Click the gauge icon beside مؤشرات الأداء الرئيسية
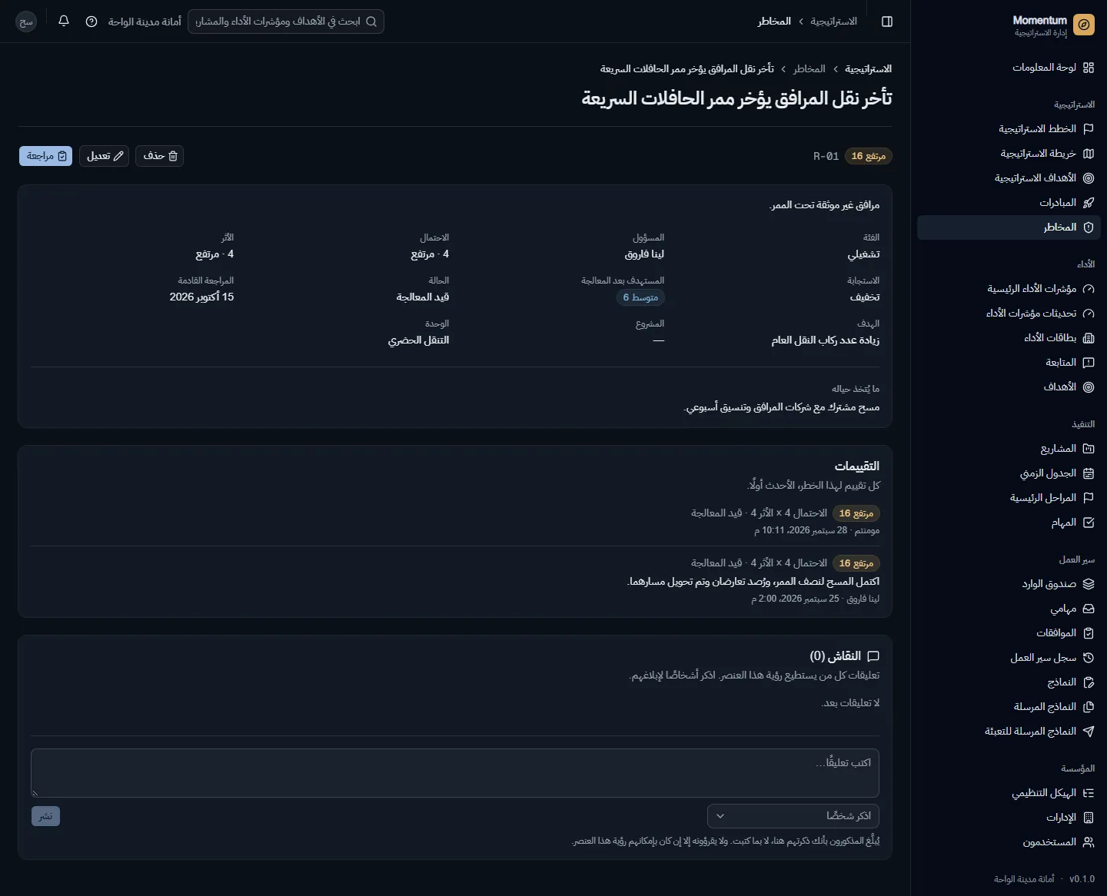Viewport: 1107px width, 896px height. [1089, 289]
